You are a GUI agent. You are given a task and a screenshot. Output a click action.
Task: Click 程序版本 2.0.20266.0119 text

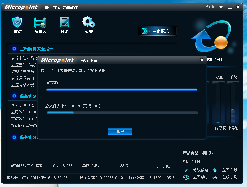pos(101,178)
